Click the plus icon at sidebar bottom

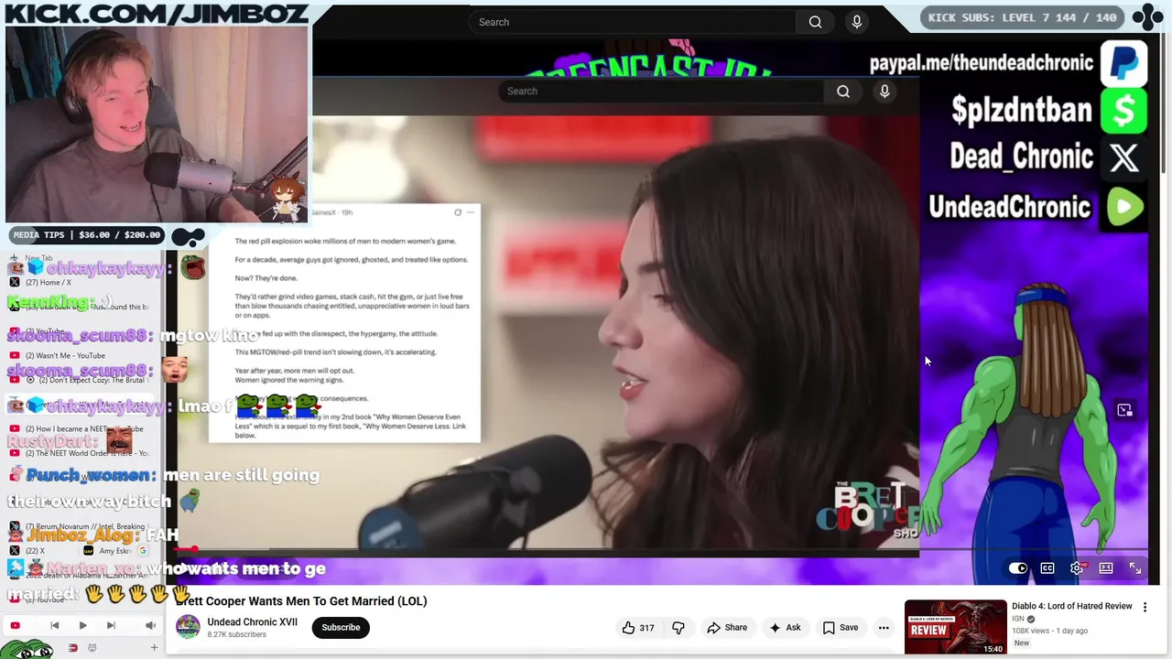coord(154,648)
